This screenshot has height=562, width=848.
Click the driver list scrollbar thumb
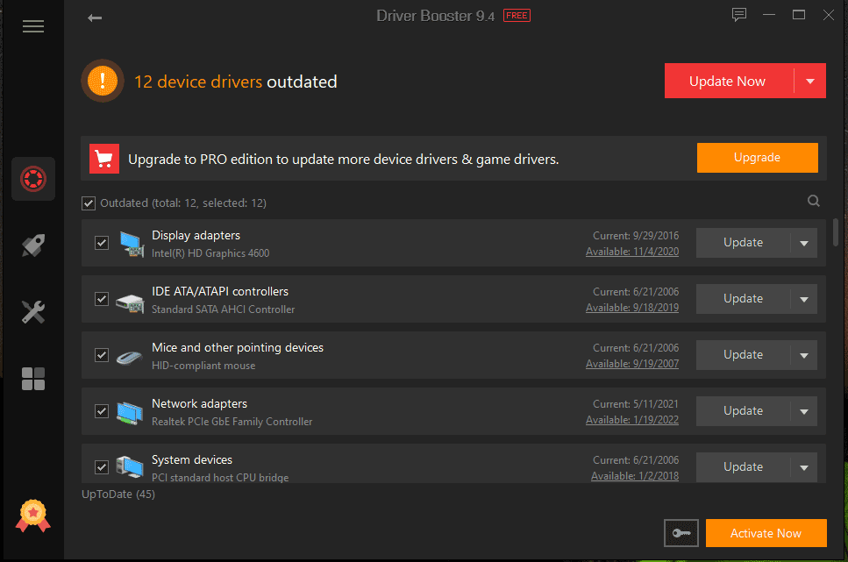tap(836, 231)
